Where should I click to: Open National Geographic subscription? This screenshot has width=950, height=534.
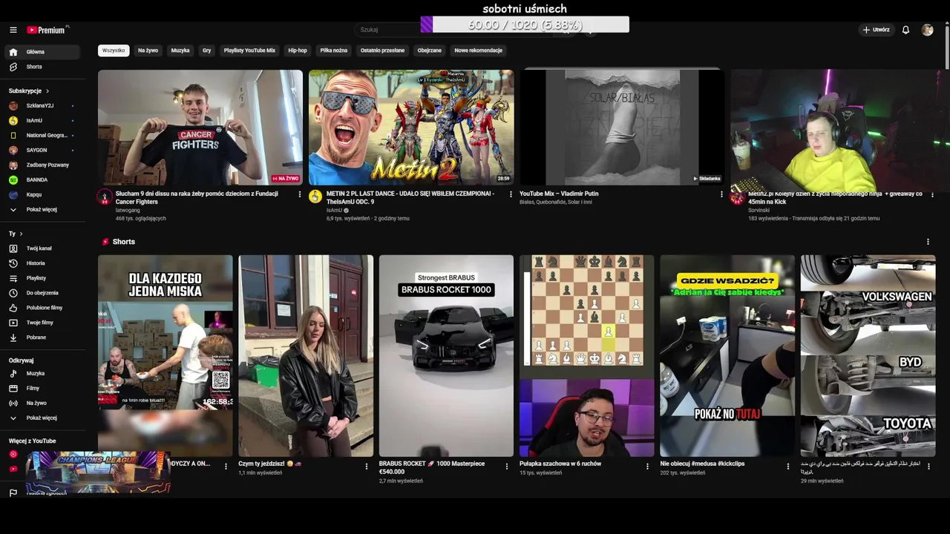(x=42, y=135)
